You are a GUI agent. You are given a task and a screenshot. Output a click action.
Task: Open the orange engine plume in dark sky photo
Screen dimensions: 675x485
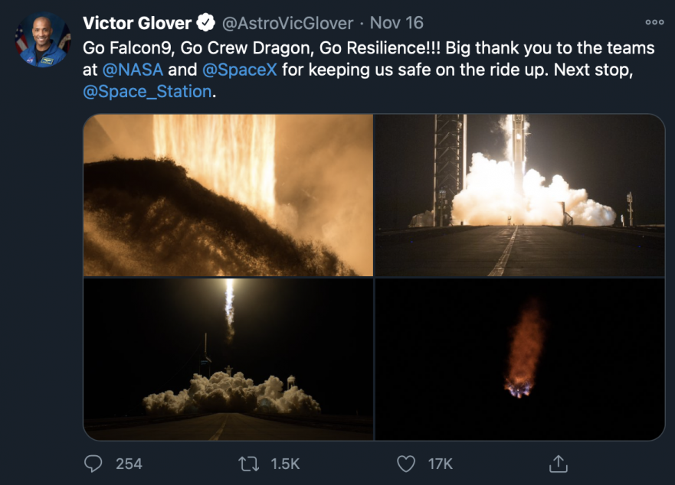pos(520,359)
